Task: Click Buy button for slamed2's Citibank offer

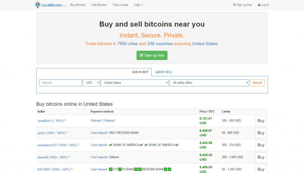Action: pyautogui.click(x=261, y=157)
